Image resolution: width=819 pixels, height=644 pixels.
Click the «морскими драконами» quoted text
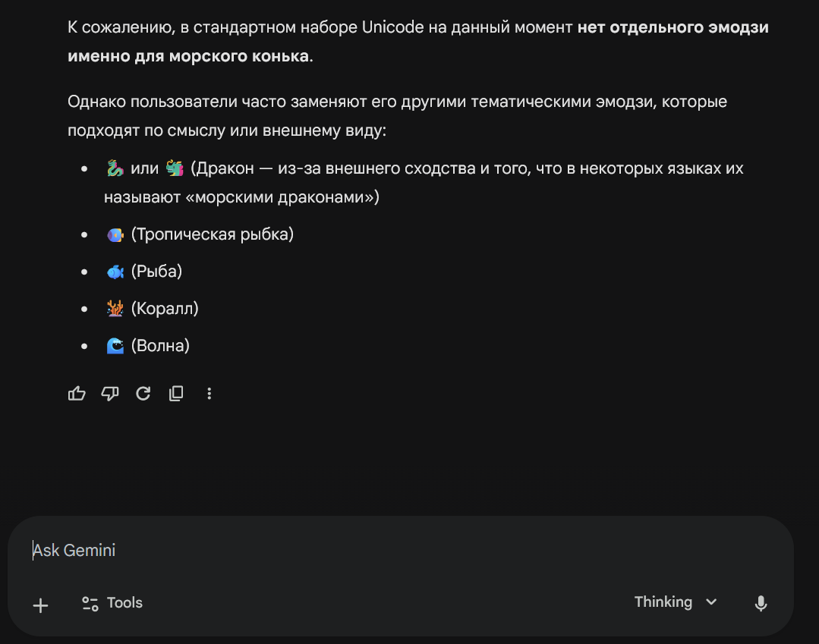point(283,197)
